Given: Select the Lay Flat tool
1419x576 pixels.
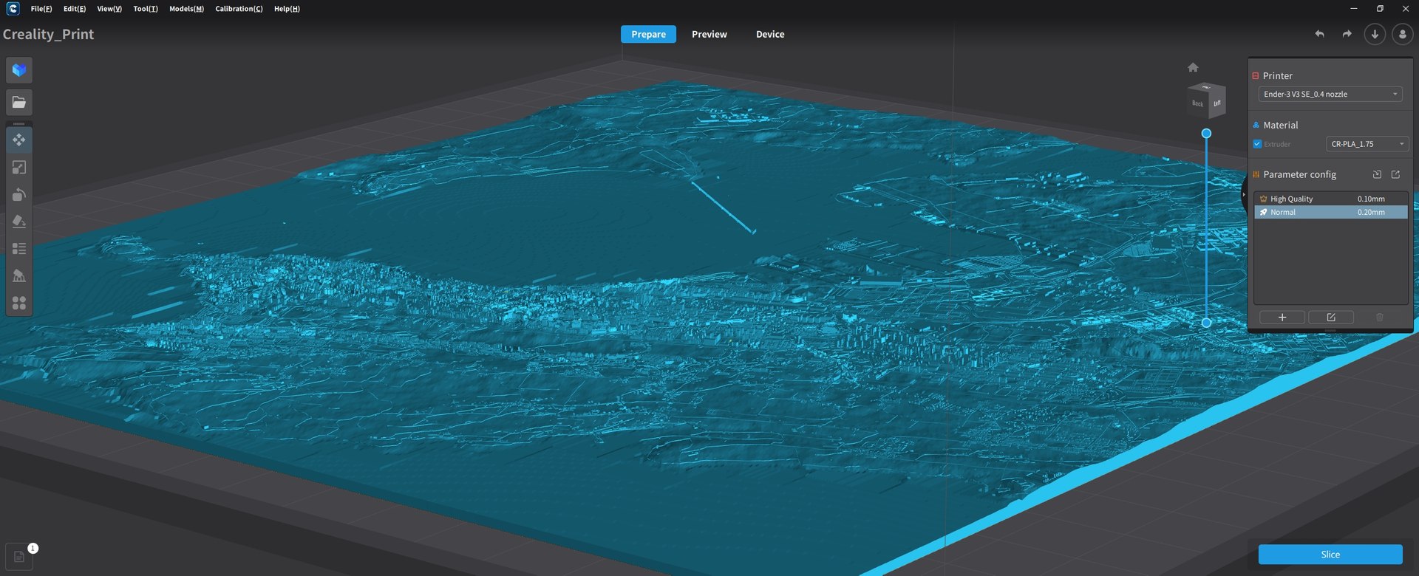Looking at the screenshot, I should [19, 222].
